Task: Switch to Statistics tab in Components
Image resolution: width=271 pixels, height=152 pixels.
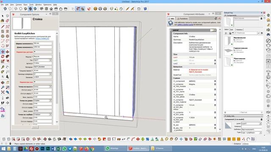Action: [x=239, y=30]
